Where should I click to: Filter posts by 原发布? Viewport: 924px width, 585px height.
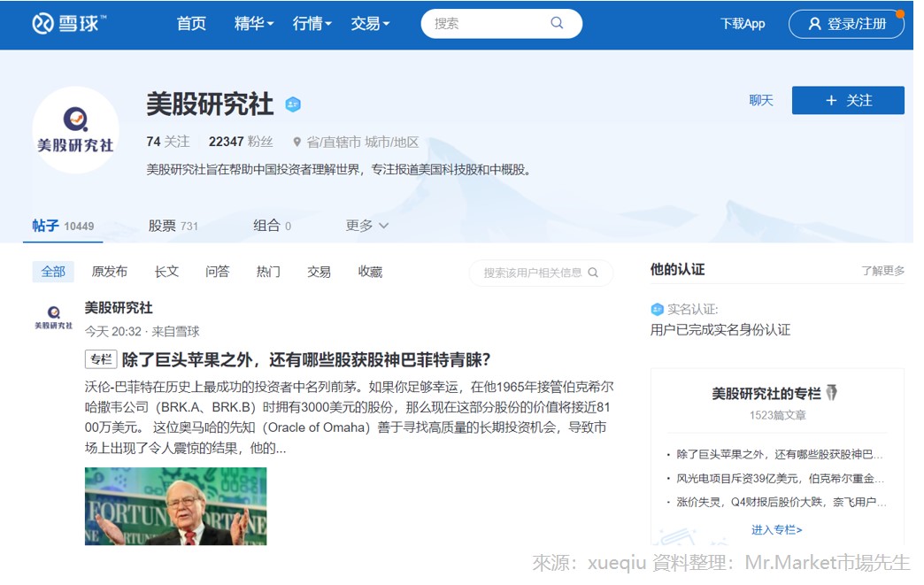coord(110,272)
